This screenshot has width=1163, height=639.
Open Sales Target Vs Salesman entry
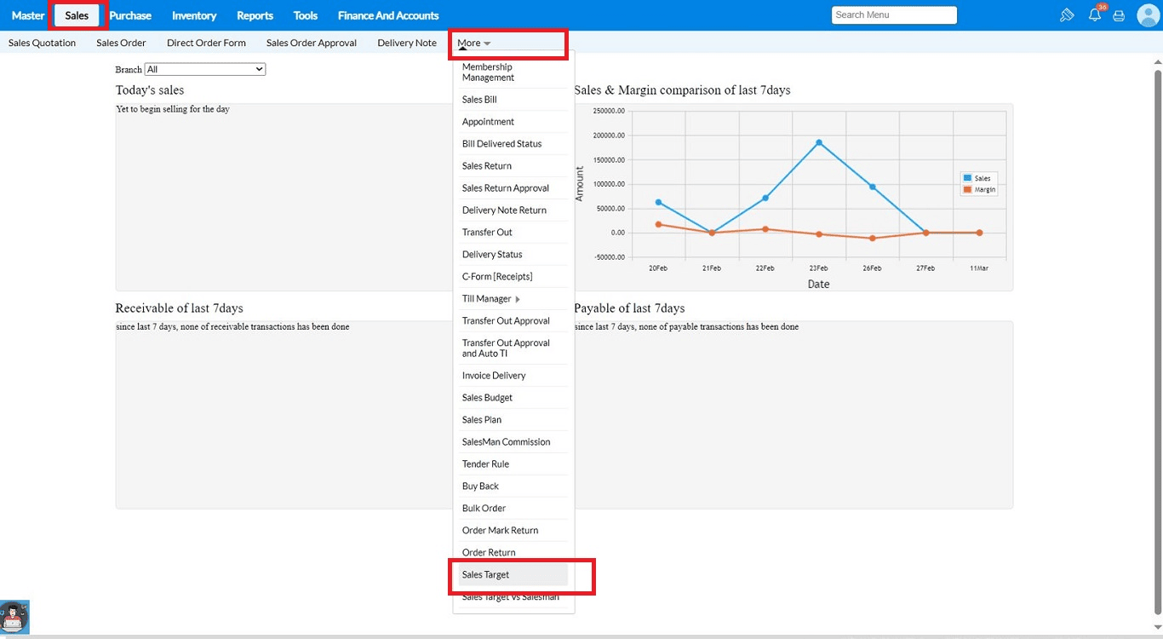[511, 597]
